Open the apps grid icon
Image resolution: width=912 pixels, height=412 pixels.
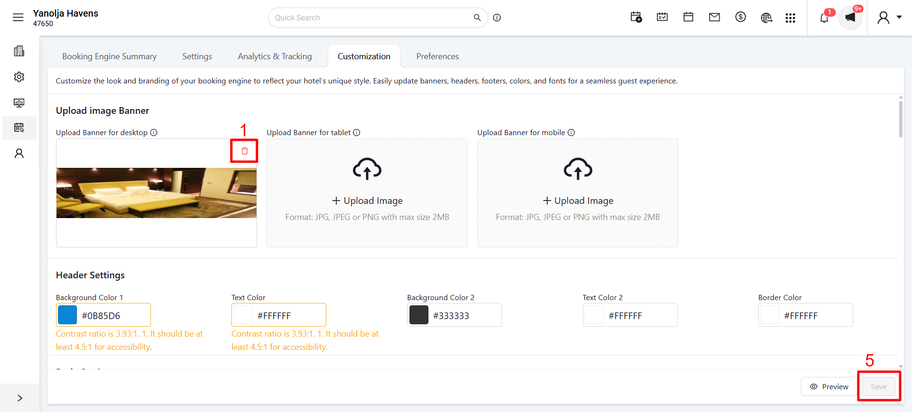tap(790, 18)
